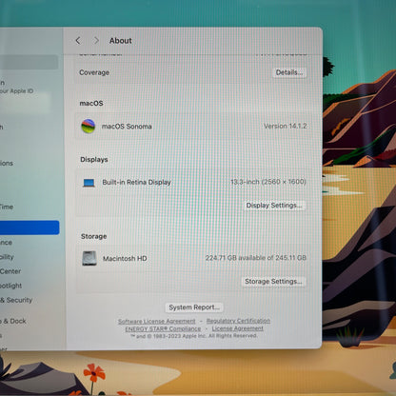Click the Macintosh HD drive icon

click(89, 258)
